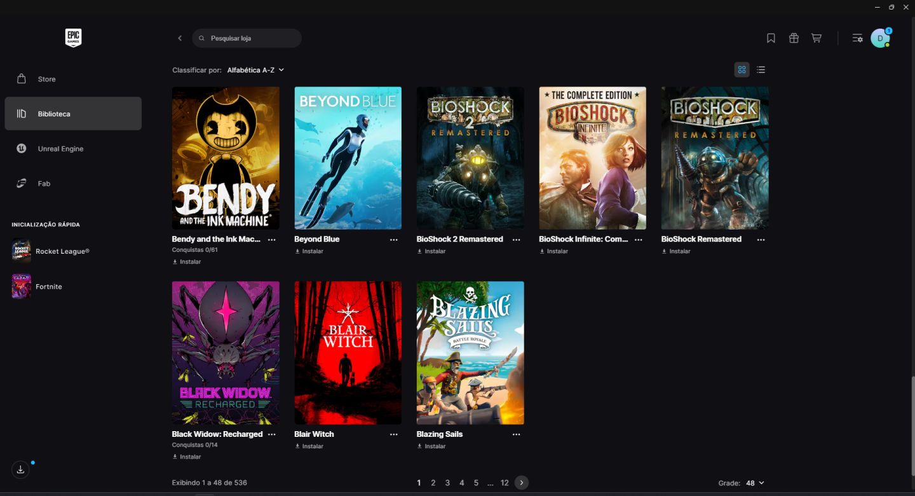This screenshot has height=496, width=915.
Task: Open the Blazing Sails cover art
Action: coord(470,353)
